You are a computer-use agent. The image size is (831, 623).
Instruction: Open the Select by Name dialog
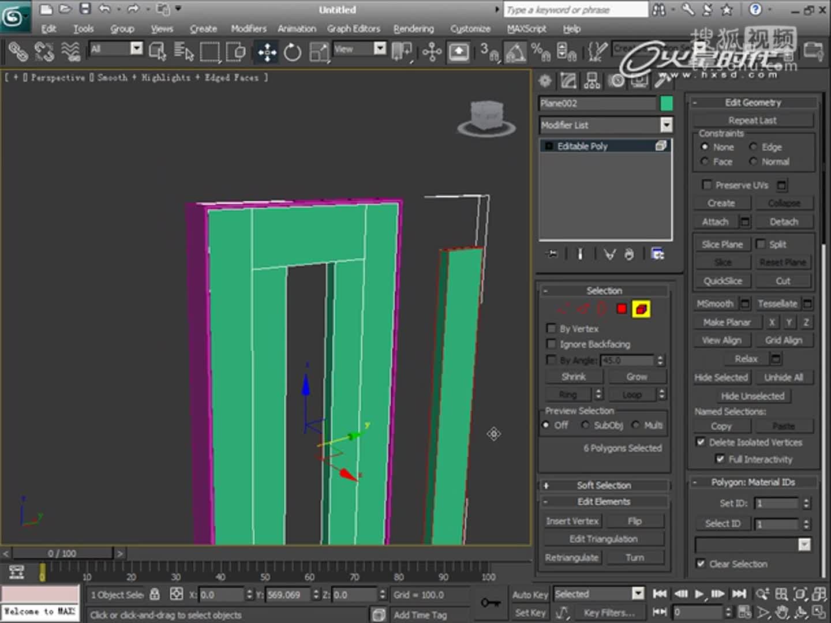pyautogui.click(x=184, y=51)
